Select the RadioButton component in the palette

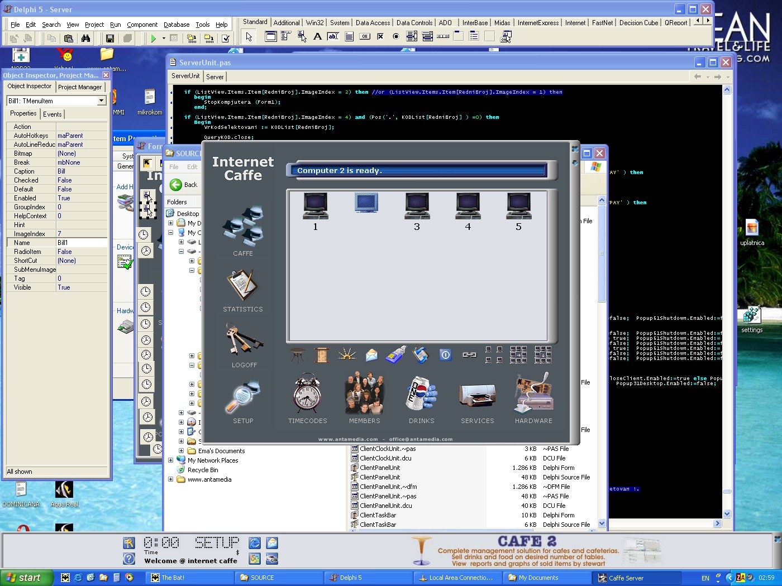396,37
